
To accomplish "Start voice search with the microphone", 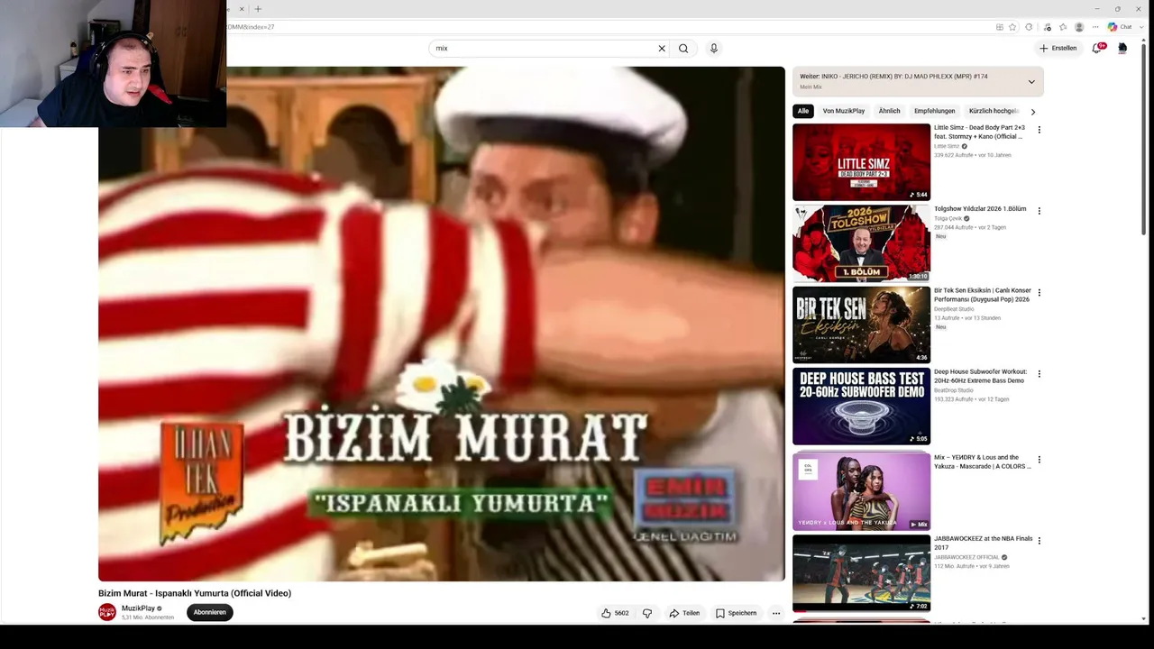I will pyautogui.click(x=714, y=49).
